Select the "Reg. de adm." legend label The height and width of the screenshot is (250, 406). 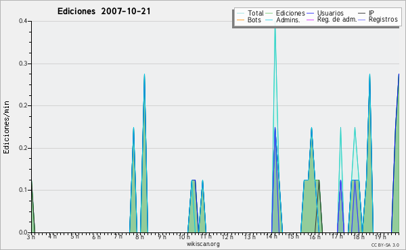tap(337, 20)
